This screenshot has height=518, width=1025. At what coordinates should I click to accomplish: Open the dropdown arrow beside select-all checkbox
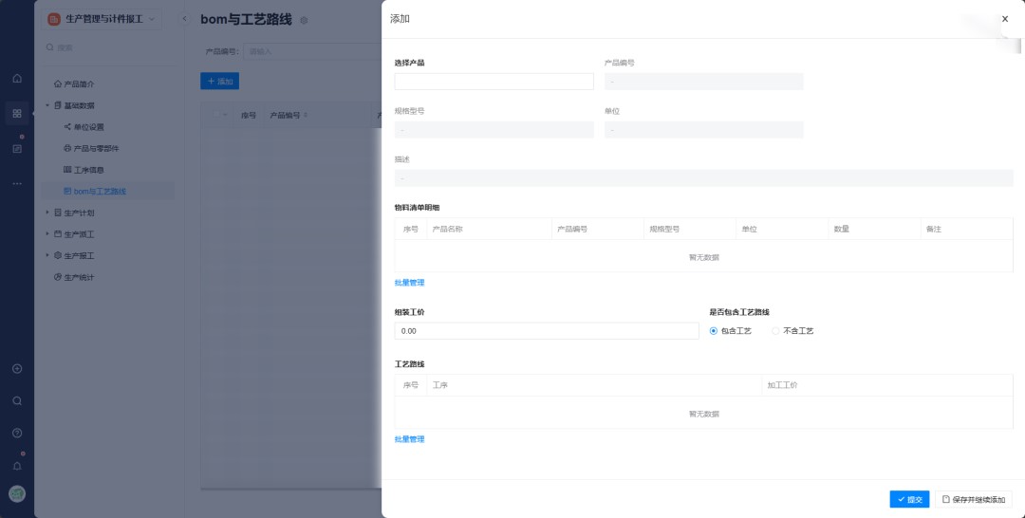click(x=226, y=115)
